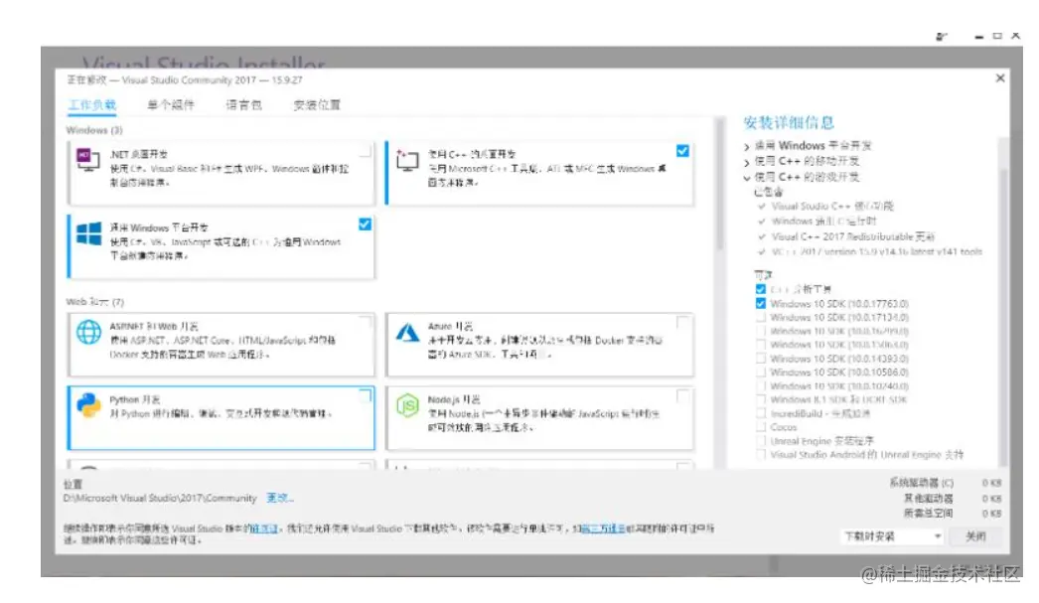The image size is (1039, 603).
Task: Check Visual Studio Android Unreal Engine support
Action: [761, 455]
